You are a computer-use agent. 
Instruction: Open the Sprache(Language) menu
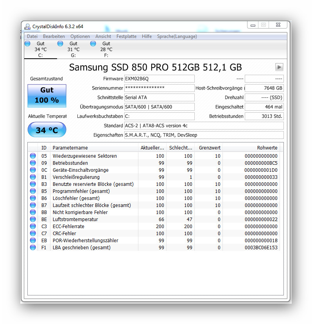[177, 36]
